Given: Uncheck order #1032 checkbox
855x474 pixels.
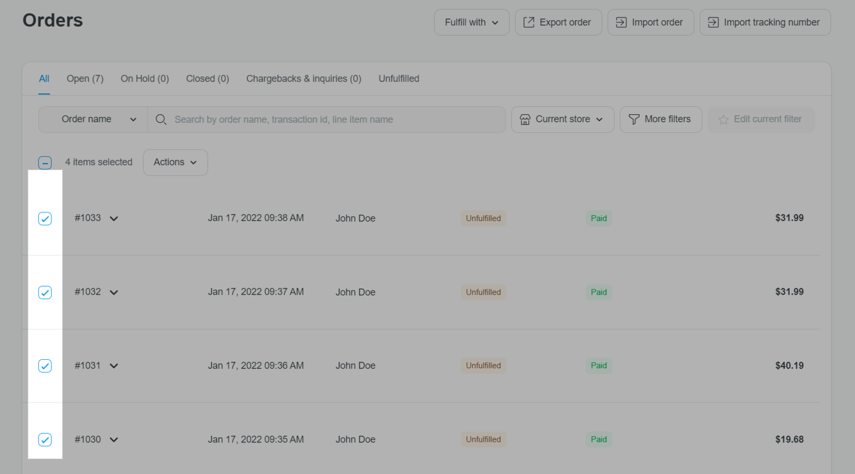Looking at the screenshot, I should click(45, 293).
